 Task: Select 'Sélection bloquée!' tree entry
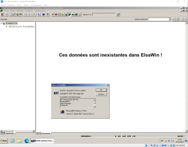[22, 26]
